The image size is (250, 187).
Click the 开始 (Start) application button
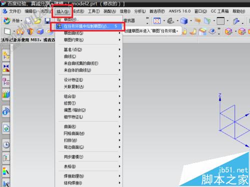(x=12, y=20)
